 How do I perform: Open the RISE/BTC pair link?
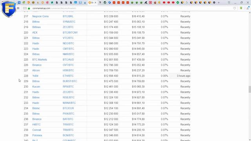coord(69,98)
